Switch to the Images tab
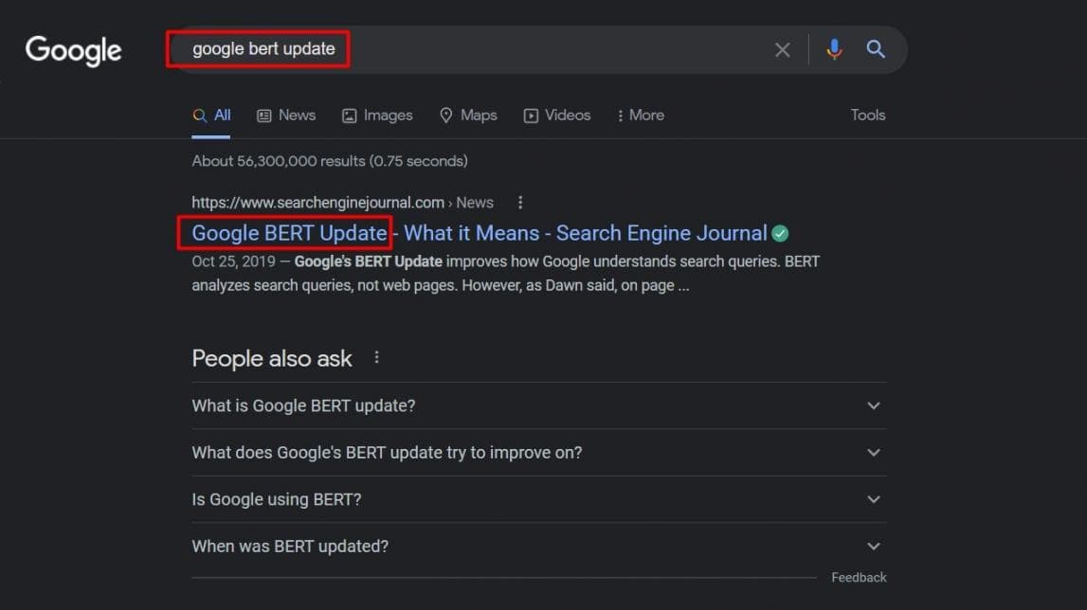1087x610 pixels. pyautogui.click(x=377, y=116)
